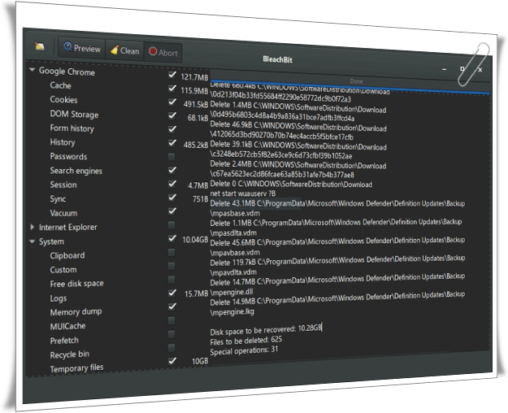Image resolution: width=508 pixels, height=413 pixels.
Task: Select the Sync tree item
Action: coord(58,199)
